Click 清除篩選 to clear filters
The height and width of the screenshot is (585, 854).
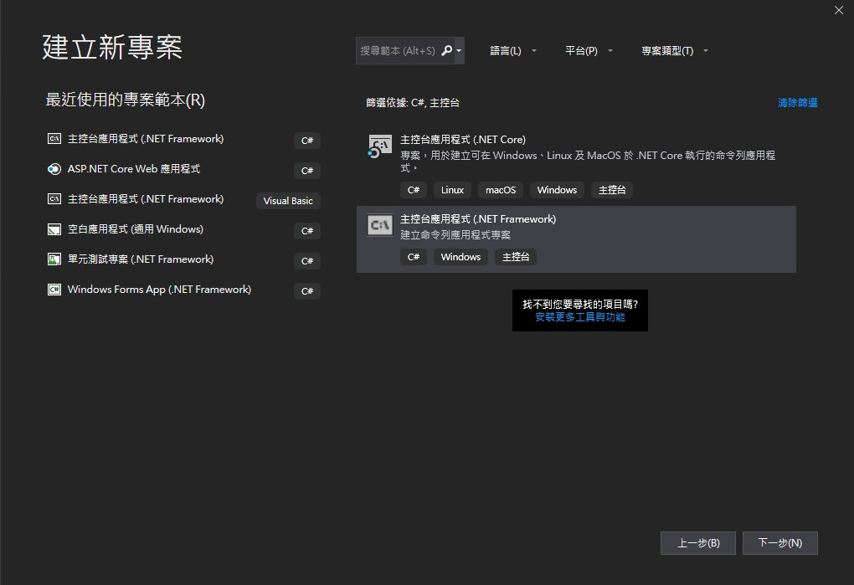click(x=797, y=103)
